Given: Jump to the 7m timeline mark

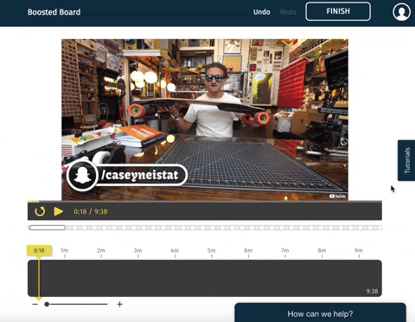Looking at the screenshot, I should click(x=284, y=250).
